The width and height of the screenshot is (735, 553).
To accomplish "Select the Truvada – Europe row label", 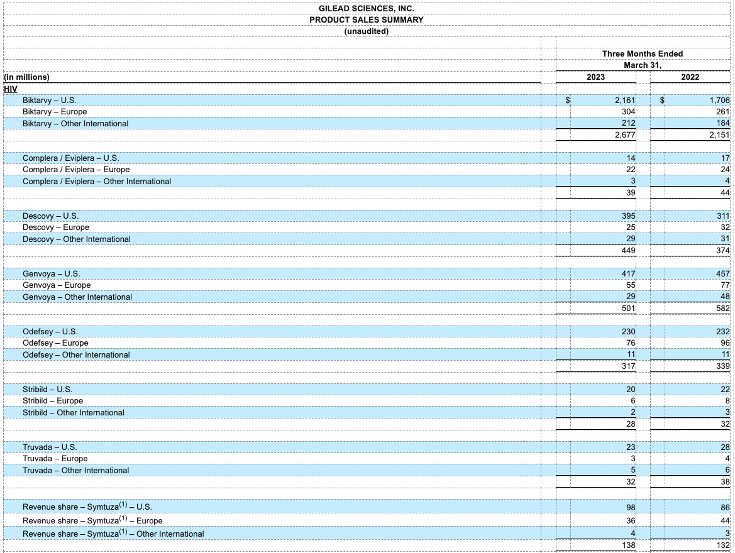I will (55, 459).
